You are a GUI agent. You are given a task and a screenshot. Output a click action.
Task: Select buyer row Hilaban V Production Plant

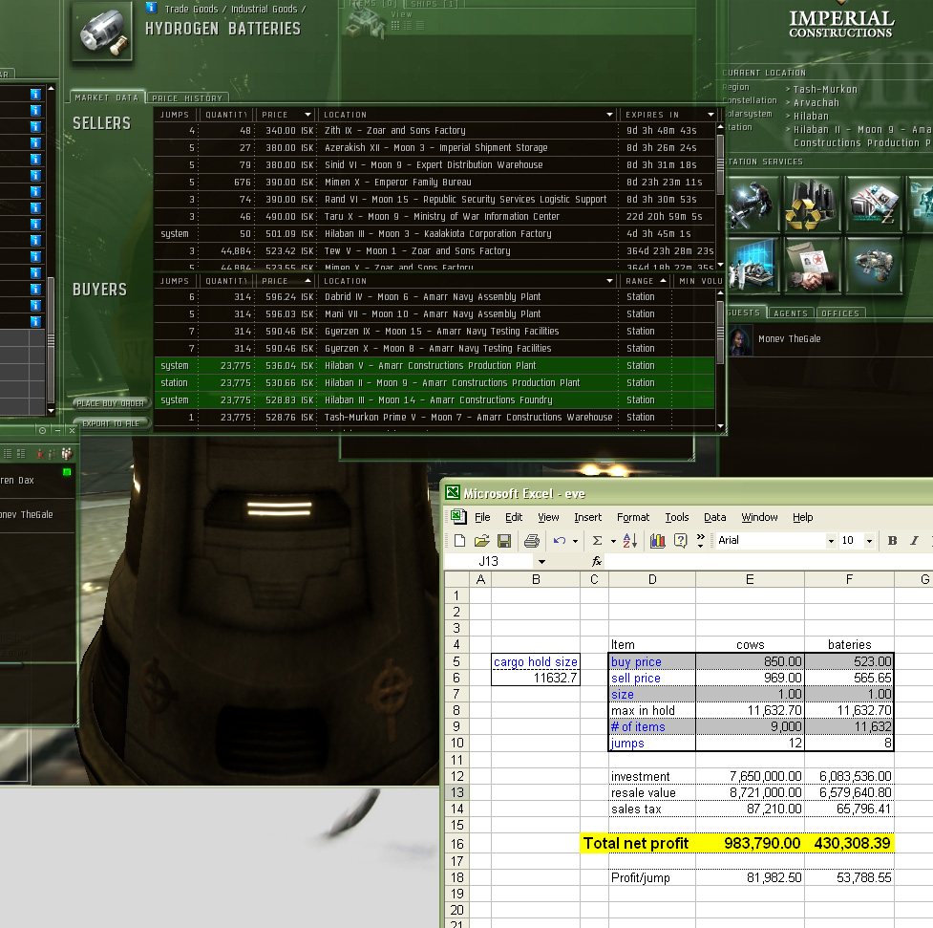coord(435,366)
